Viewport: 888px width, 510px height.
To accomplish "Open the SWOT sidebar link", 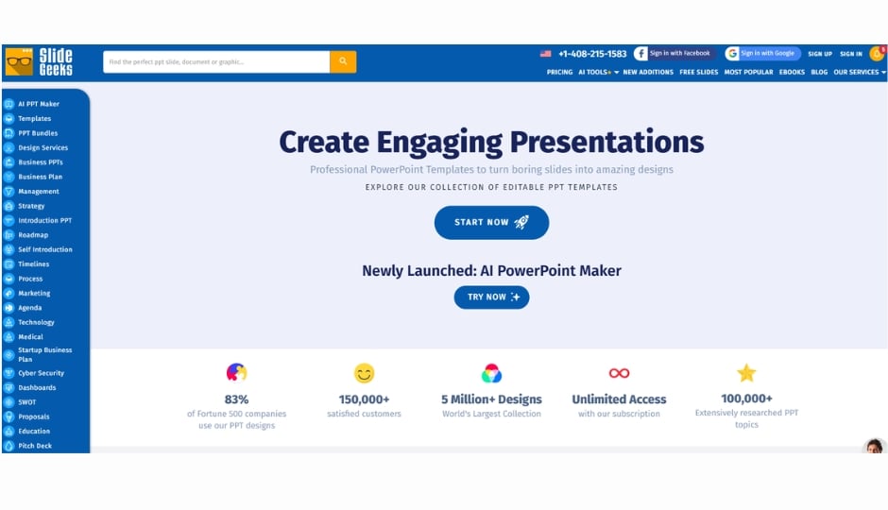I will pos(26,402).
